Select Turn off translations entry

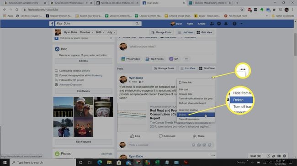click(x=196, y=119)
